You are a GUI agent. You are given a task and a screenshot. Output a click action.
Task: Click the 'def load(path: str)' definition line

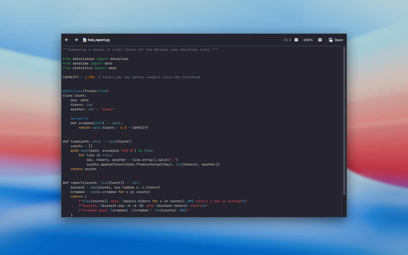(97, 142)
